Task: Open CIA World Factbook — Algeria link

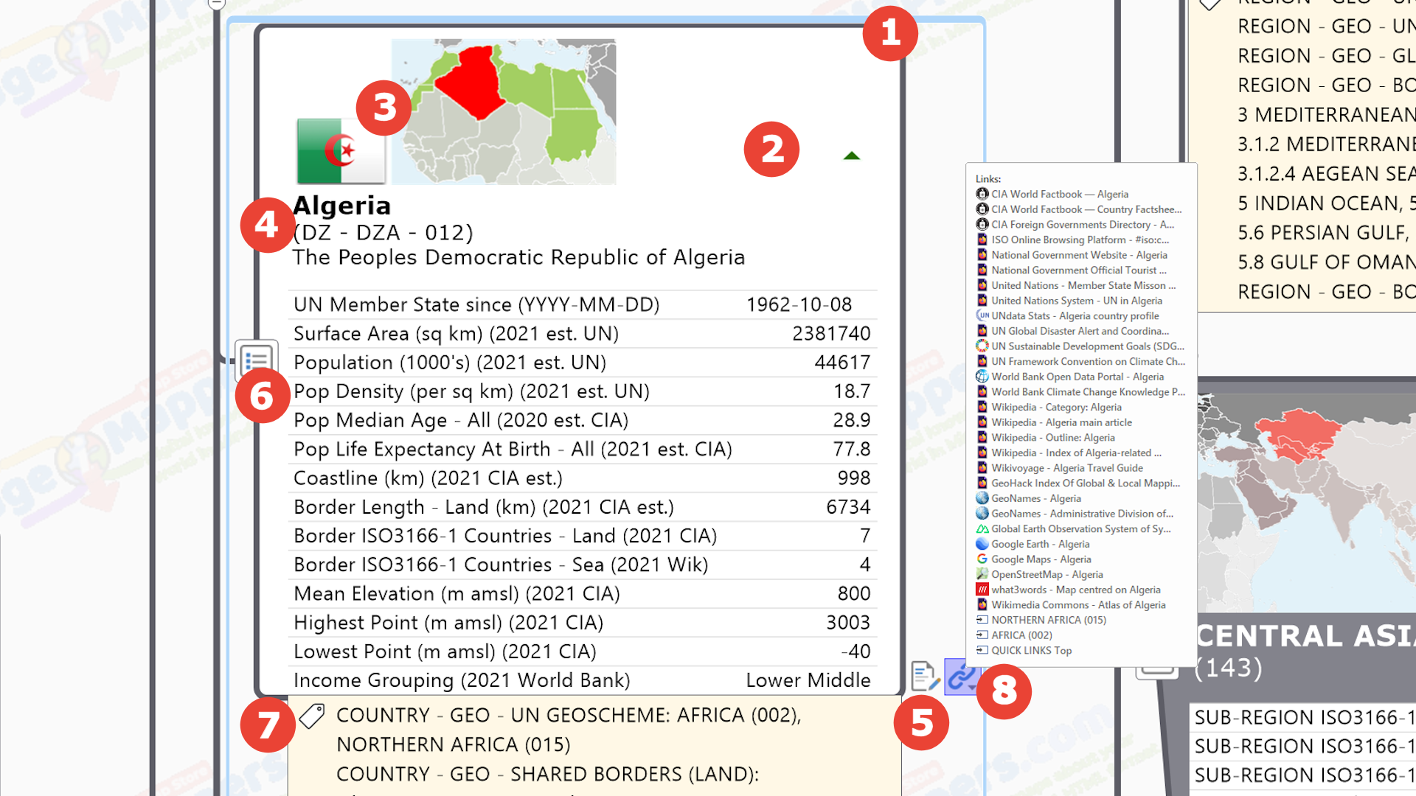Action: point(1059,194)
